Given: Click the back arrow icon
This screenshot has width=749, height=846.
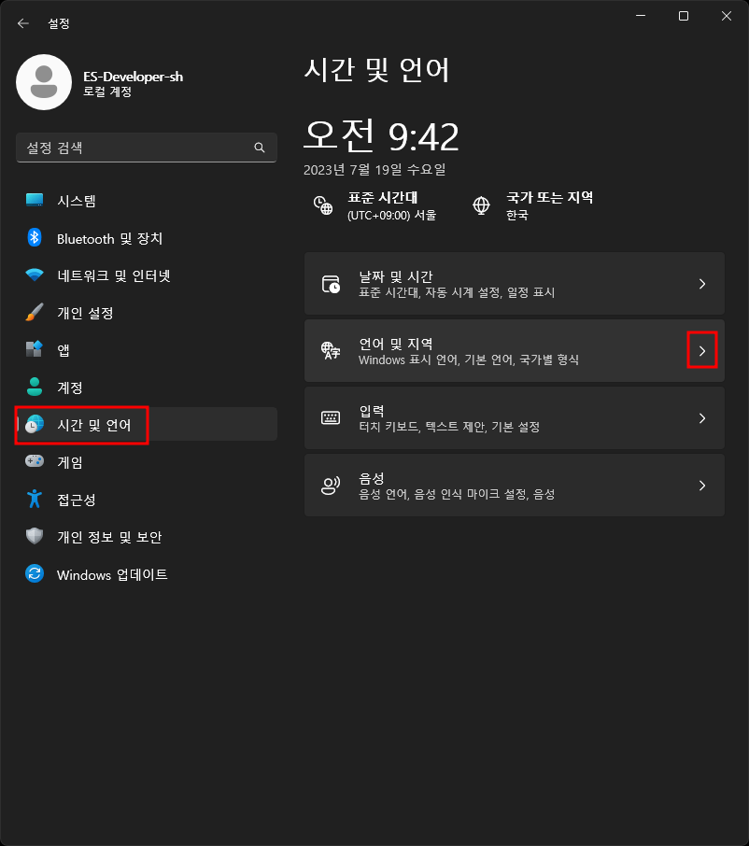Looking at the screenshot, I should click(22, 23).
